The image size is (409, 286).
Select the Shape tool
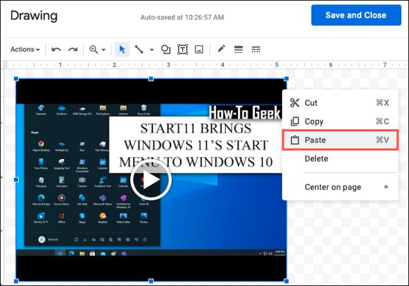coord(165,49)
